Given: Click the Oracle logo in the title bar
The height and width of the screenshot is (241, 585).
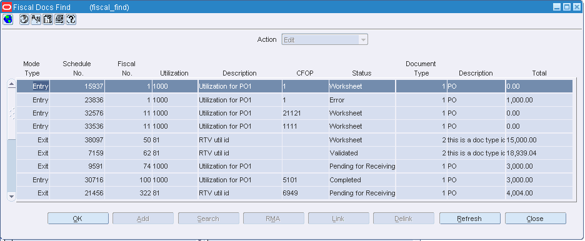Looking at the screenshot, I should 7,7.
